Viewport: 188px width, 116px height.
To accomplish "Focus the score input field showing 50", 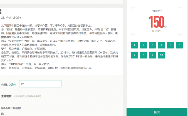I will (40, 84).
